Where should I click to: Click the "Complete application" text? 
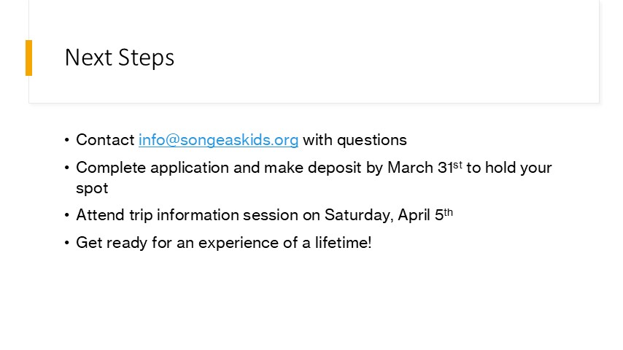pos(152,168)
